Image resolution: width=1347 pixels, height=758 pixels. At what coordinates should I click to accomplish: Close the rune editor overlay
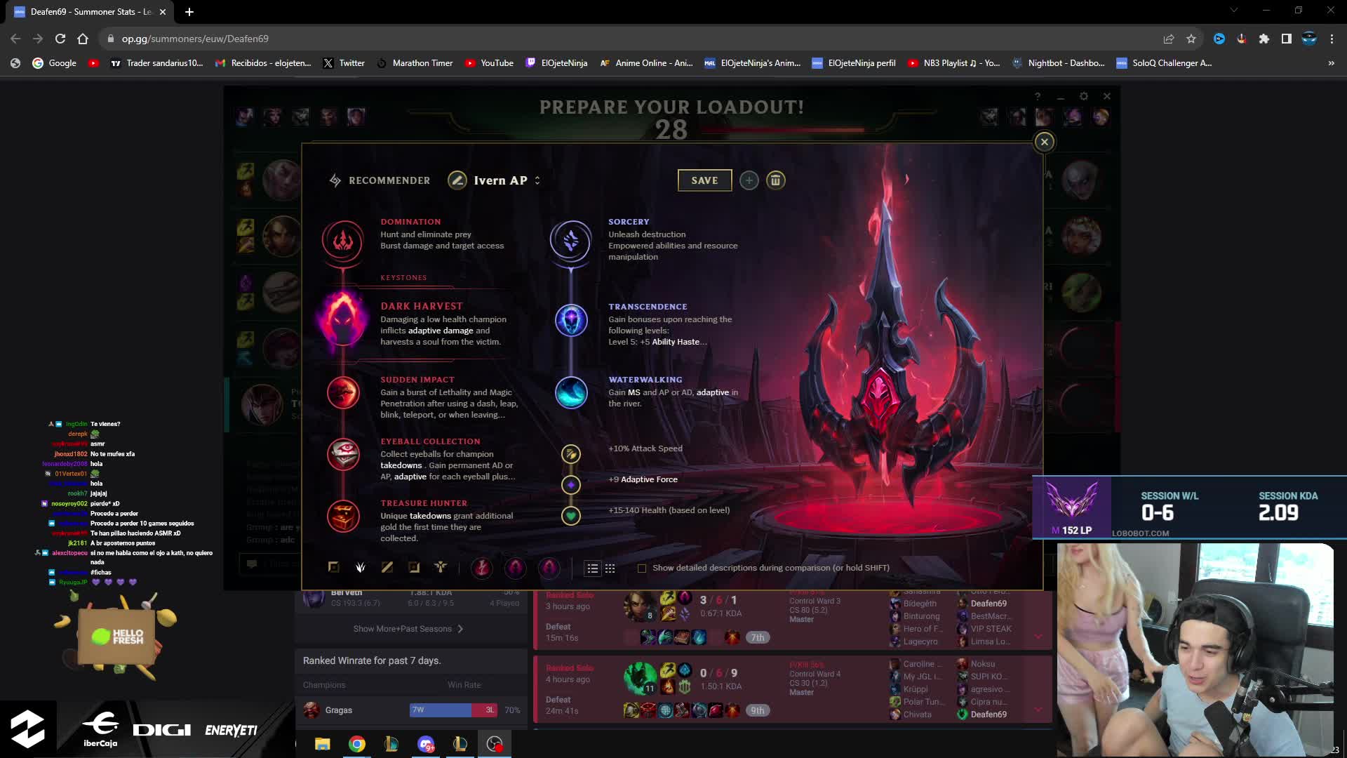(1044, 142)
